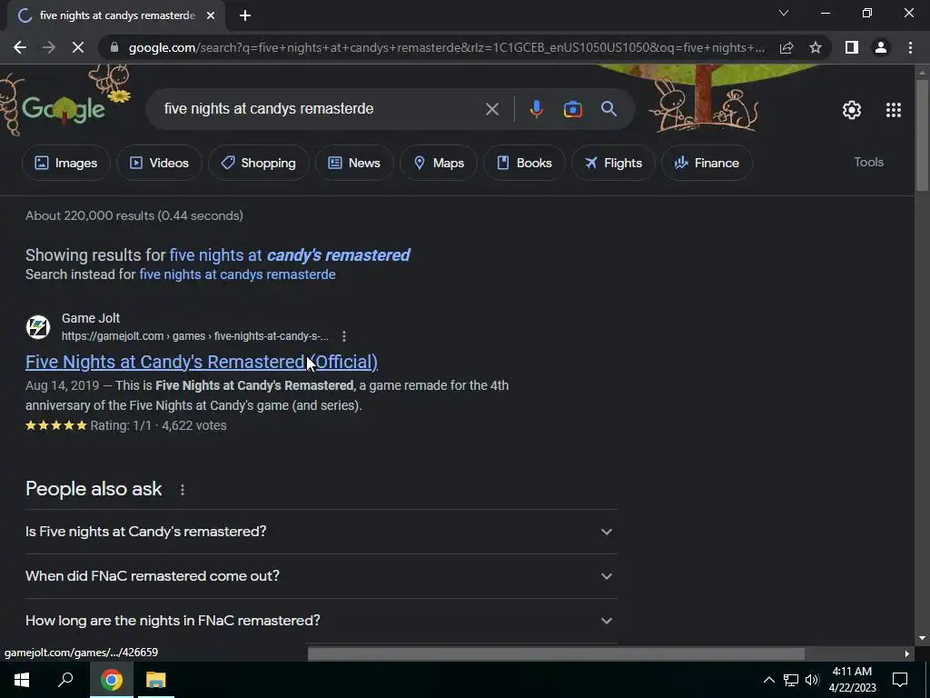Open Windows notification center
Image resolution: width=930 pixels, height=698 pixels.
(x=900, y=680)
